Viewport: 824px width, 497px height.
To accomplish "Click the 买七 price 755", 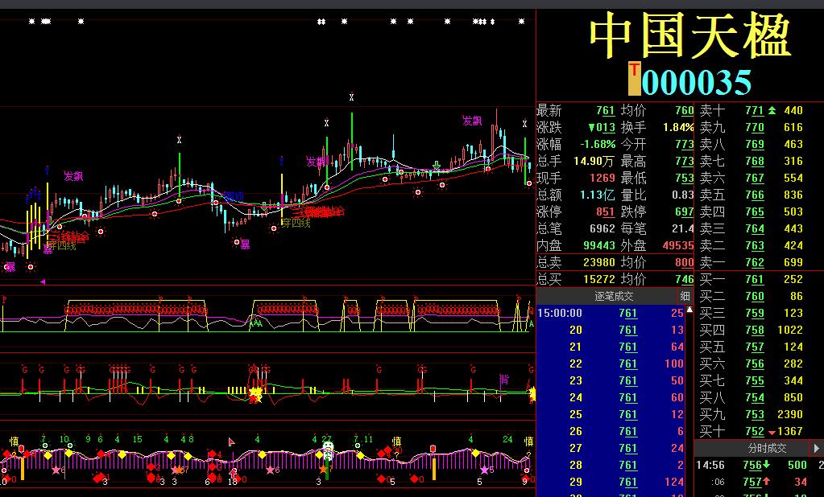I will [755, 380].
